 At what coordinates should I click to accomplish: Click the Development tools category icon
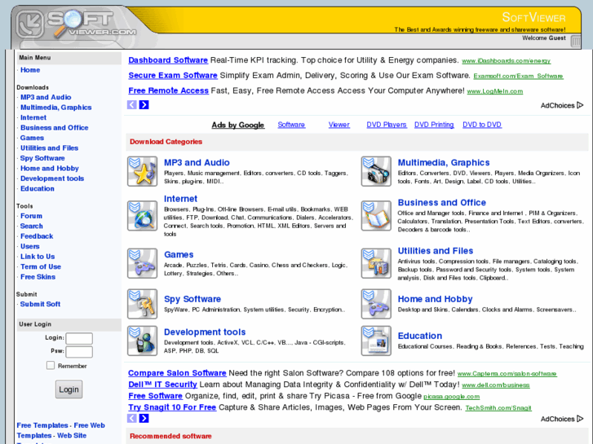[x=142, y=341]
